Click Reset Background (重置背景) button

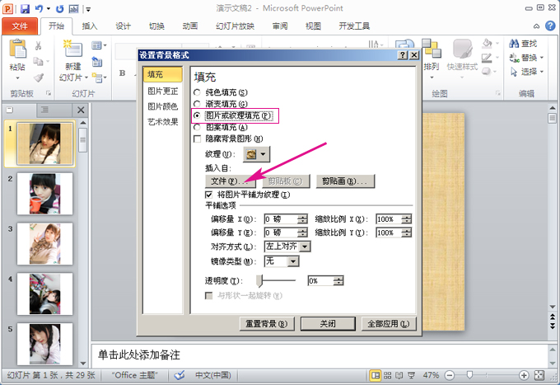click(x=267, y=324)
